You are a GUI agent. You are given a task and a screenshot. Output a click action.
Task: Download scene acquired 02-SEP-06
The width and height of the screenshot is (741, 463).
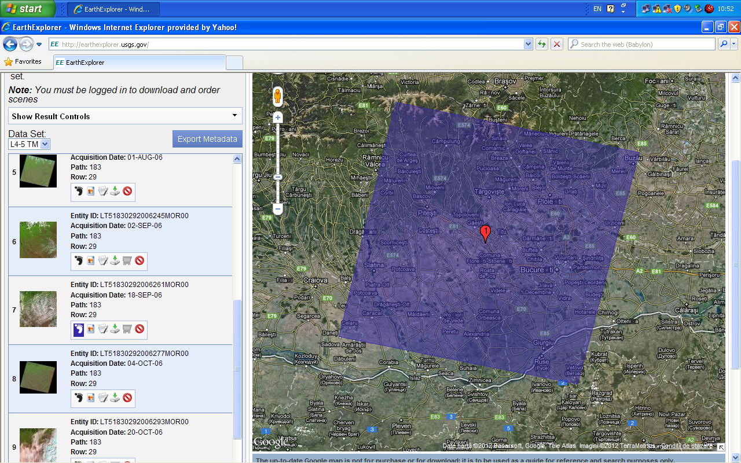(115, 260)
